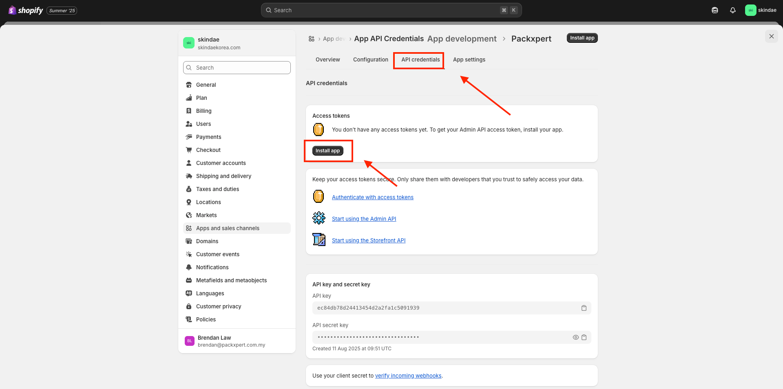The height and width of the screenshot is (389, 783).
Task: Open Notifications settings
Action: (x=237, y=267)
